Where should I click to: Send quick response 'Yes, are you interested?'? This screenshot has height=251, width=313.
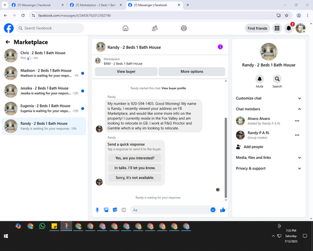(135, 158)
